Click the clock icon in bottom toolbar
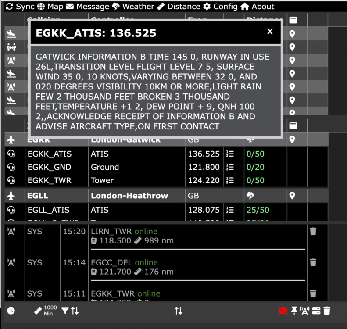The image size is (347, 329). tap(11, 311)
